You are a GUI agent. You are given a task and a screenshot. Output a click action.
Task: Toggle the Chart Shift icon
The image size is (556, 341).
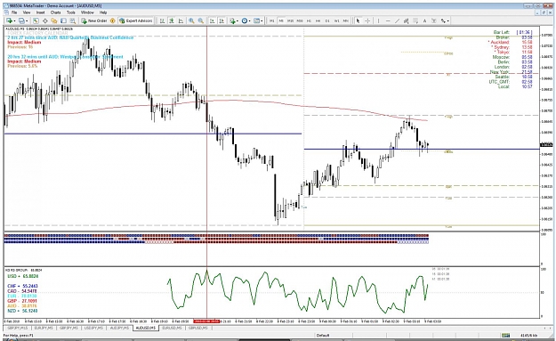222,21
